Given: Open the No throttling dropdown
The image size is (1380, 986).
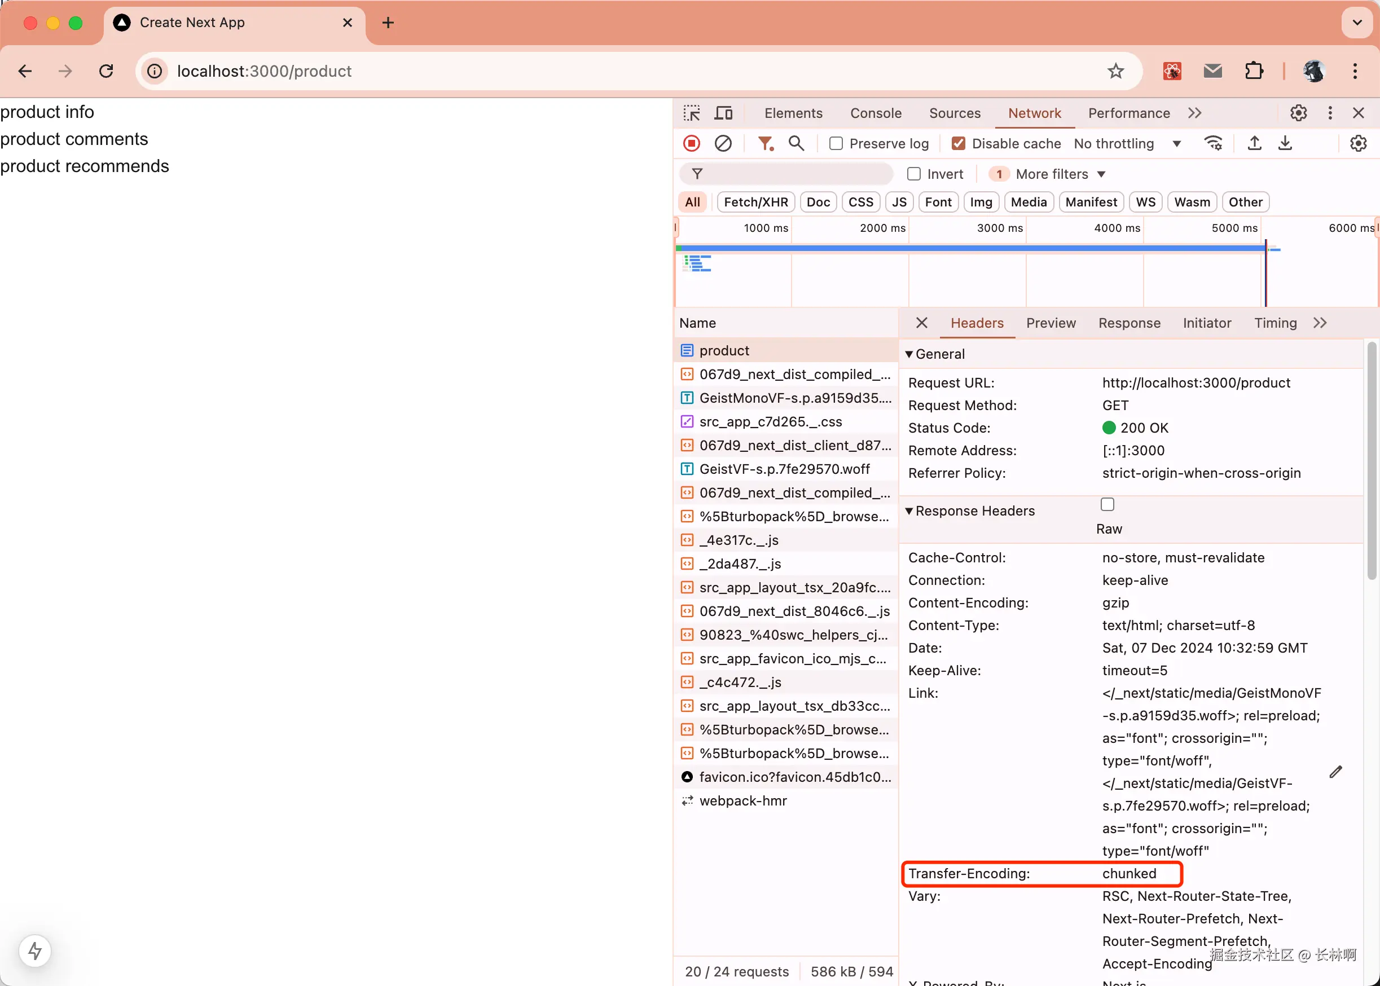Looking at the screenshot, I should click(x=1127, y=143).
